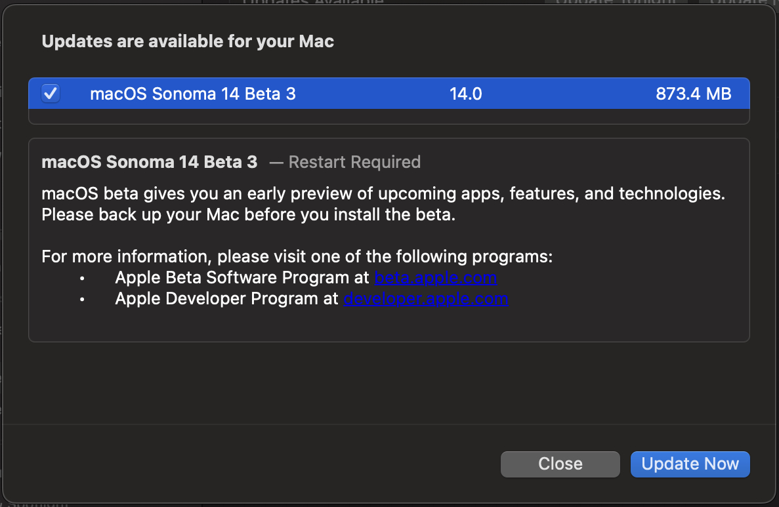This screenshot has width=779, height=507.
Task: Open the beta.apple.com link
Action: (435, 277)
